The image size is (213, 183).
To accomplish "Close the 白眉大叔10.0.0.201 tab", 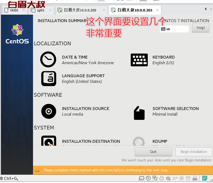I will [157, 10].
